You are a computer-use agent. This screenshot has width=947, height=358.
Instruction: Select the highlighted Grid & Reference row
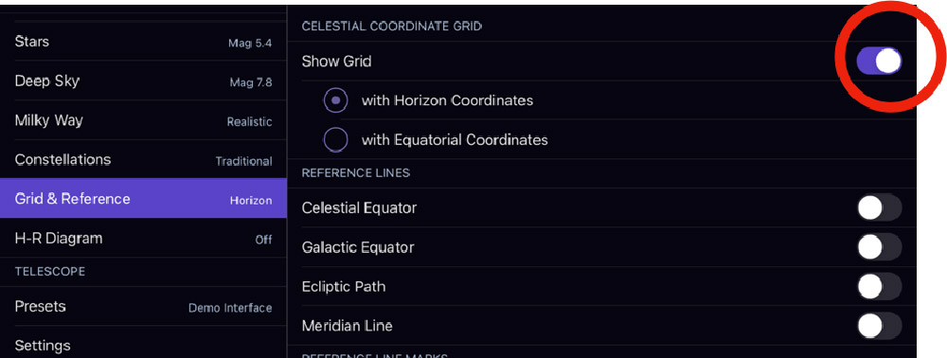143,198
